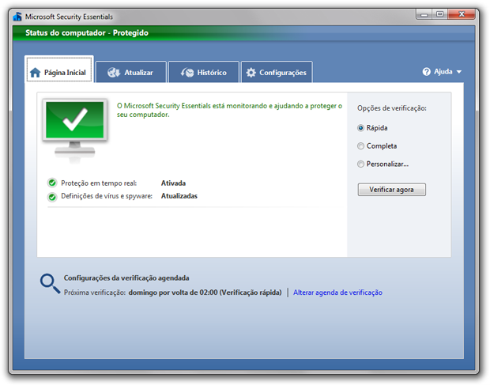
Task: Click 'Configurações da verificação agendada' heading
Action: tap(126, 277)
